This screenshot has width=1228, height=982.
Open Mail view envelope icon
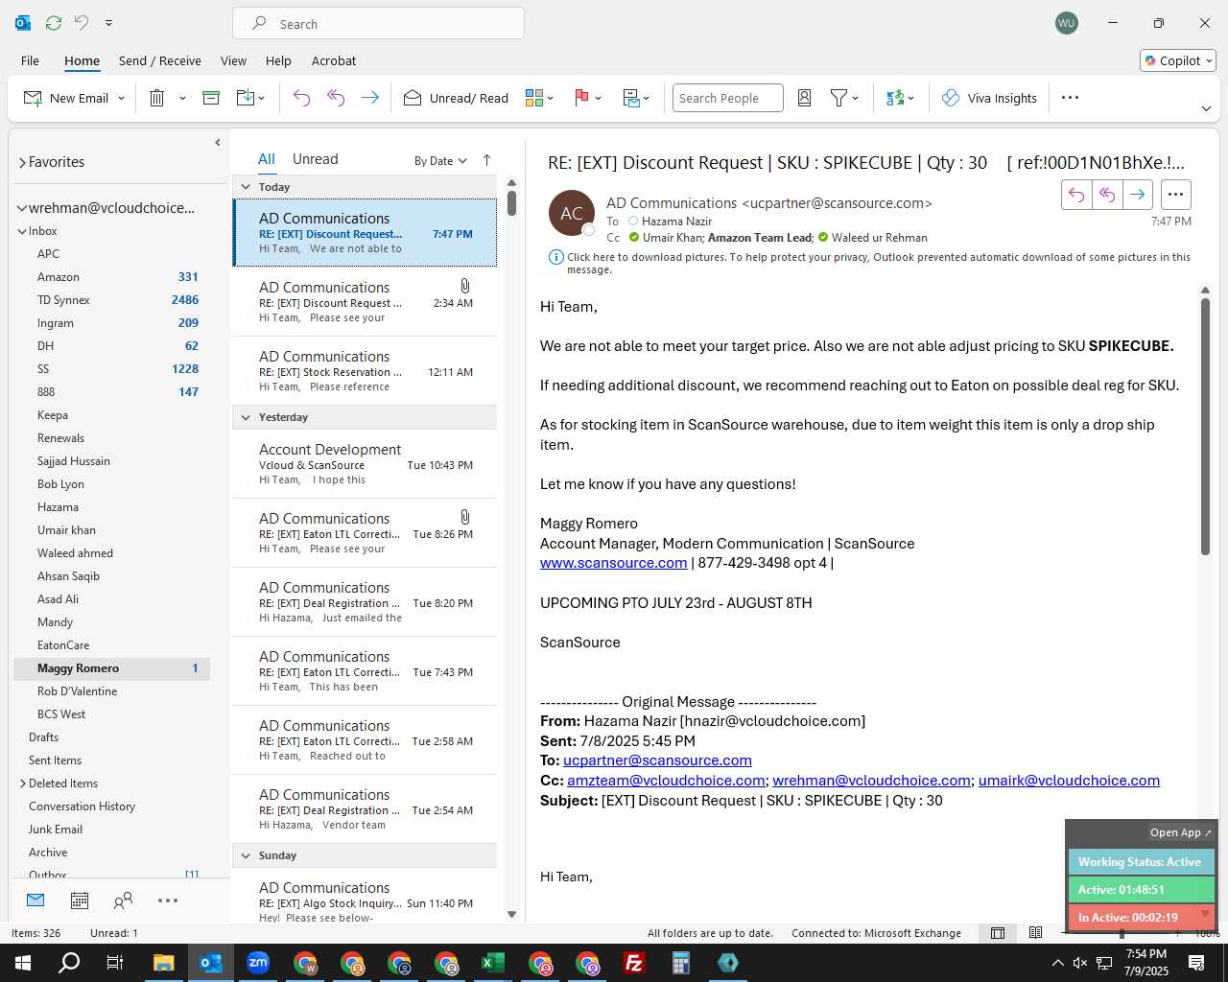pyautogui.click(x=35, y=900)
